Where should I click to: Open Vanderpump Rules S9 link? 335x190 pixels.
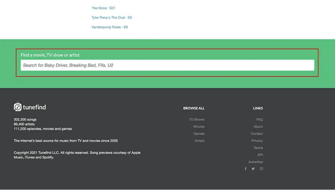109,27
